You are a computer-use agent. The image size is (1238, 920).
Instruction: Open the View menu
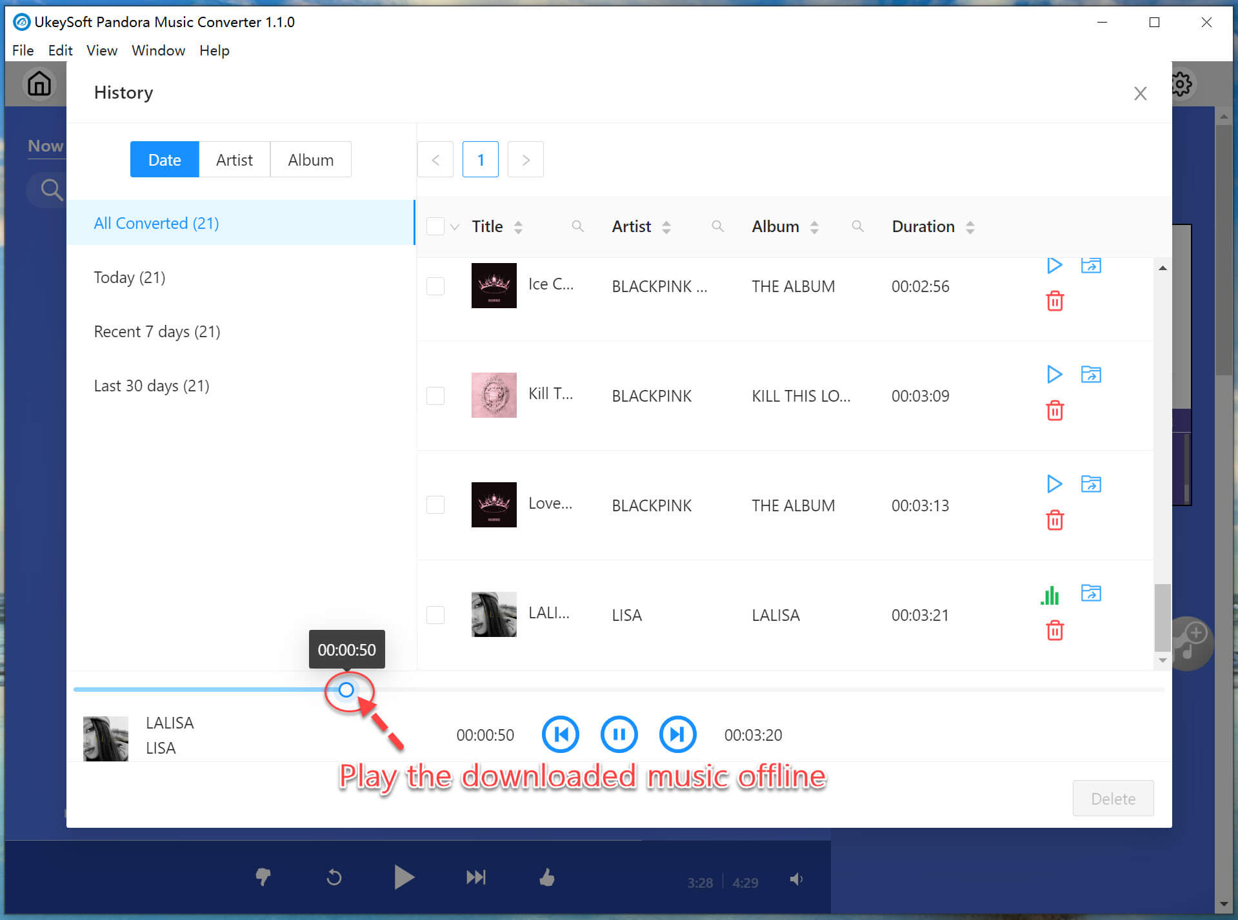pos(102,50)
